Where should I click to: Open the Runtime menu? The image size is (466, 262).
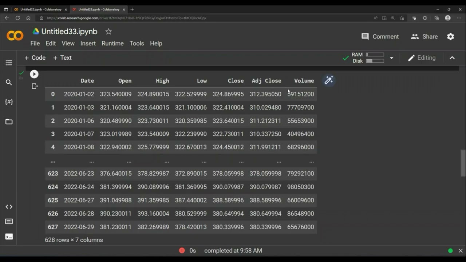(112, 43)
